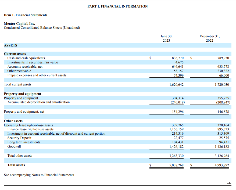Click the 'December 31, 2022' column header
236x190 pixels.
(209, 38)
